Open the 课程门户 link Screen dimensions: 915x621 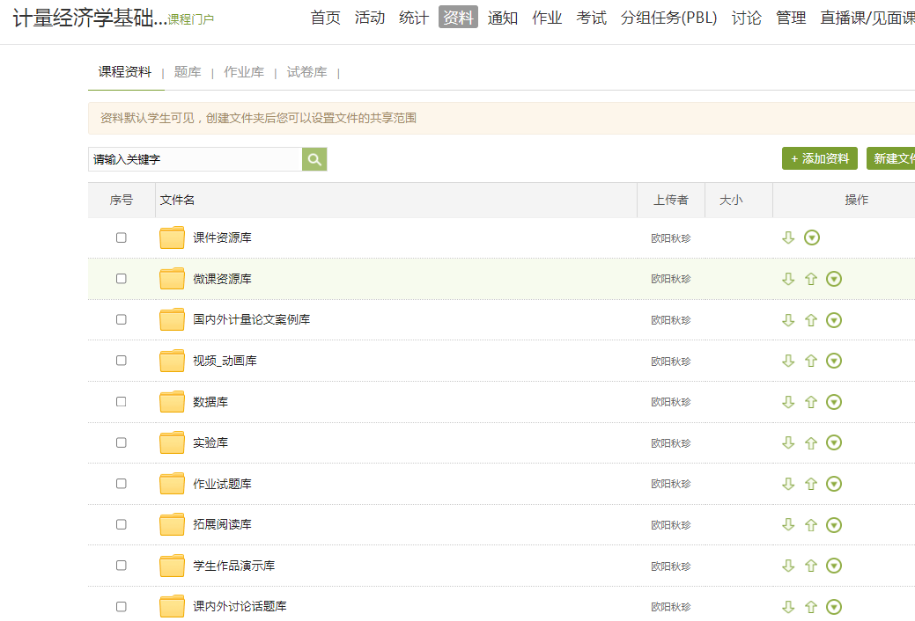point(191,19)
